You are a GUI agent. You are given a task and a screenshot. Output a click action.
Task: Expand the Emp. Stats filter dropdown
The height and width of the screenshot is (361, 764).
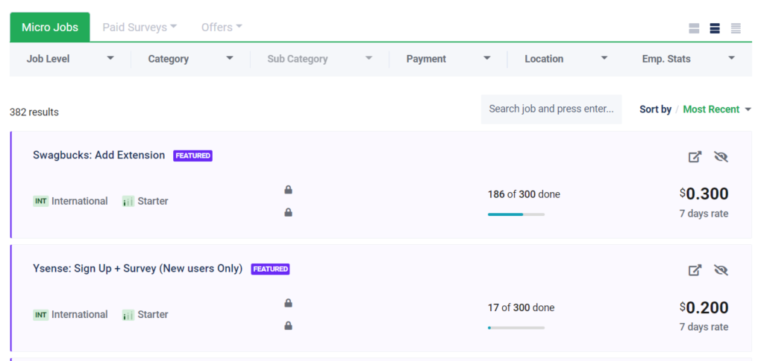pos(688,59)
